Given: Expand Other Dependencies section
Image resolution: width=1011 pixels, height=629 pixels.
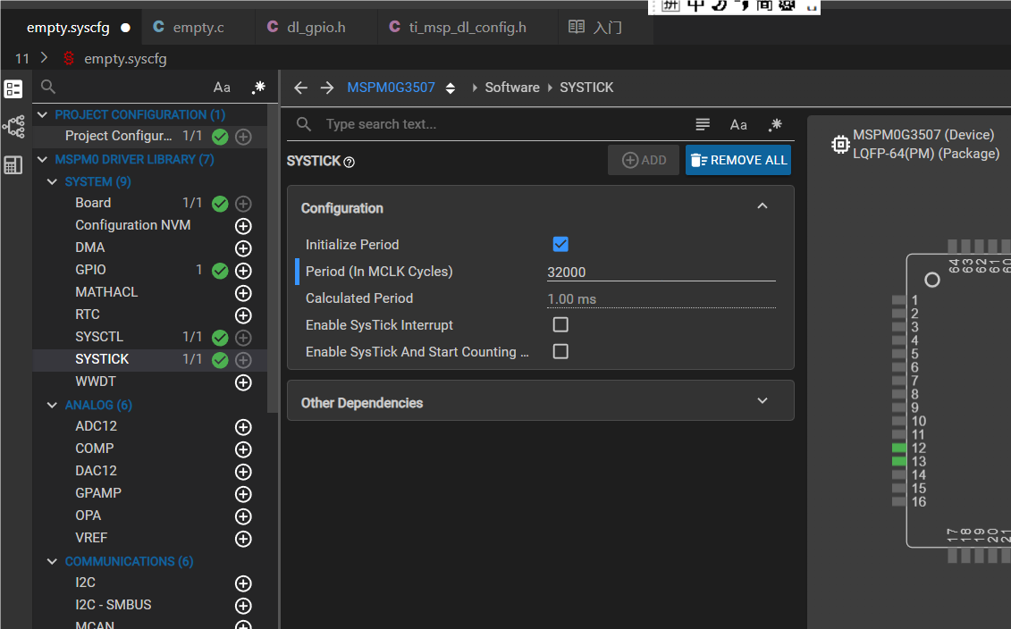Looking at the screenshot, I should click(x=762, y=401).
